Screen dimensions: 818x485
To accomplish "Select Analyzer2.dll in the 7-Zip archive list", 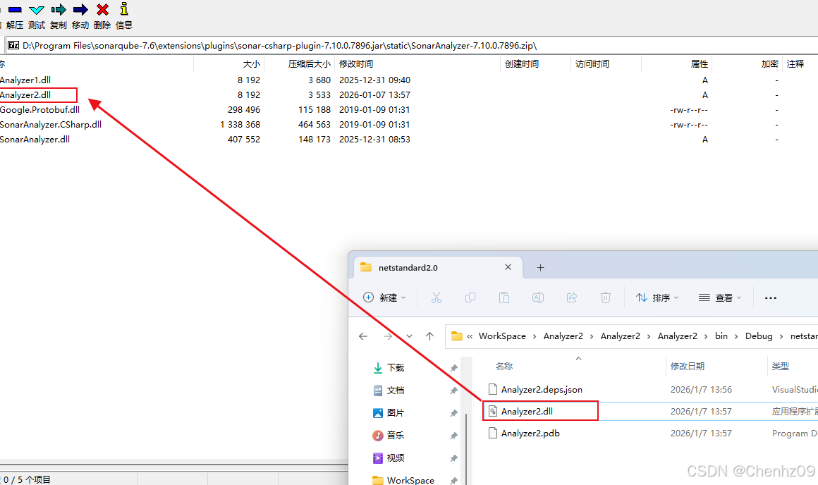I will pyautogui.click(x=25, y=95).
